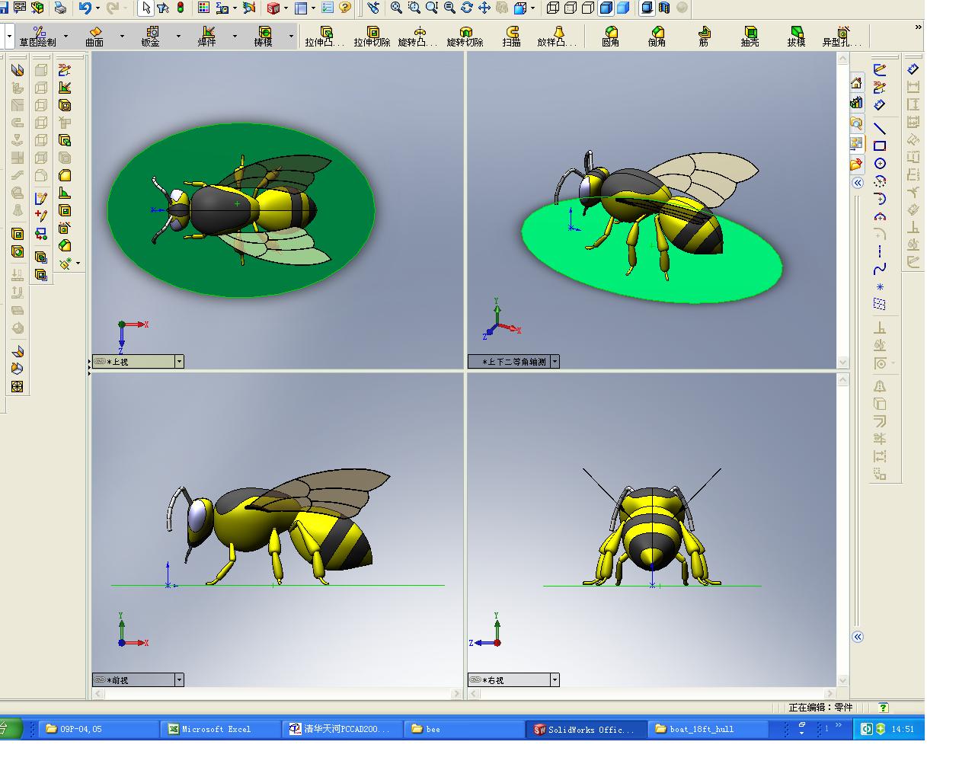Open the *右视 view orientation dropdown
Viewport: 975px width, 780px height.
(x=555, y=679)
